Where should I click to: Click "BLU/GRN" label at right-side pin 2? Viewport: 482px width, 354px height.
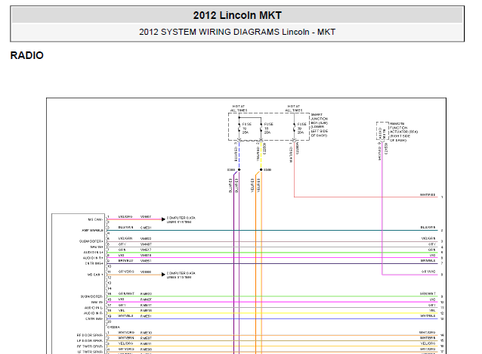tap(428, 228)
